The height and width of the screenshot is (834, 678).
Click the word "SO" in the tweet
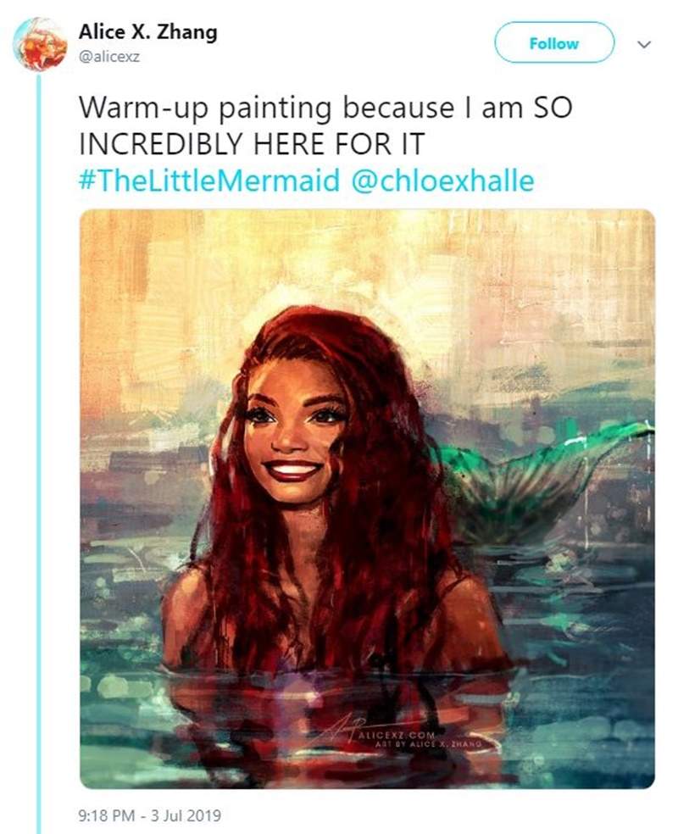[542, 108]
